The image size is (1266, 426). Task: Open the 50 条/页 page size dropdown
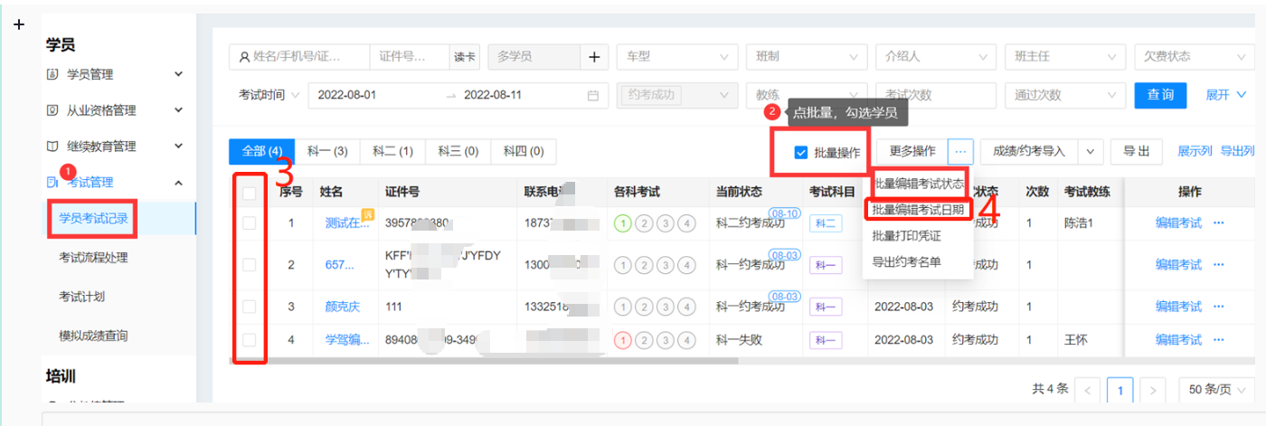point(1216,390)
